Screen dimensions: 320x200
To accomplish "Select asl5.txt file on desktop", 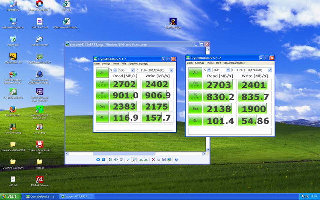I will (x=13, y=181).
